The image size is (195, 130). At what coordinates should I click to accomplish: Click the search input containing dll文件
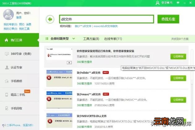click(x=106, y=19)
